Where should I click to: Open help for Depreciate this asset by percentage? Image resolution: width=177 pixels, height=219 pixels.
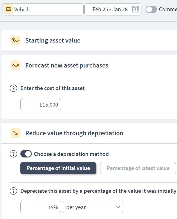pyautogui.click(x=13, y=191)
